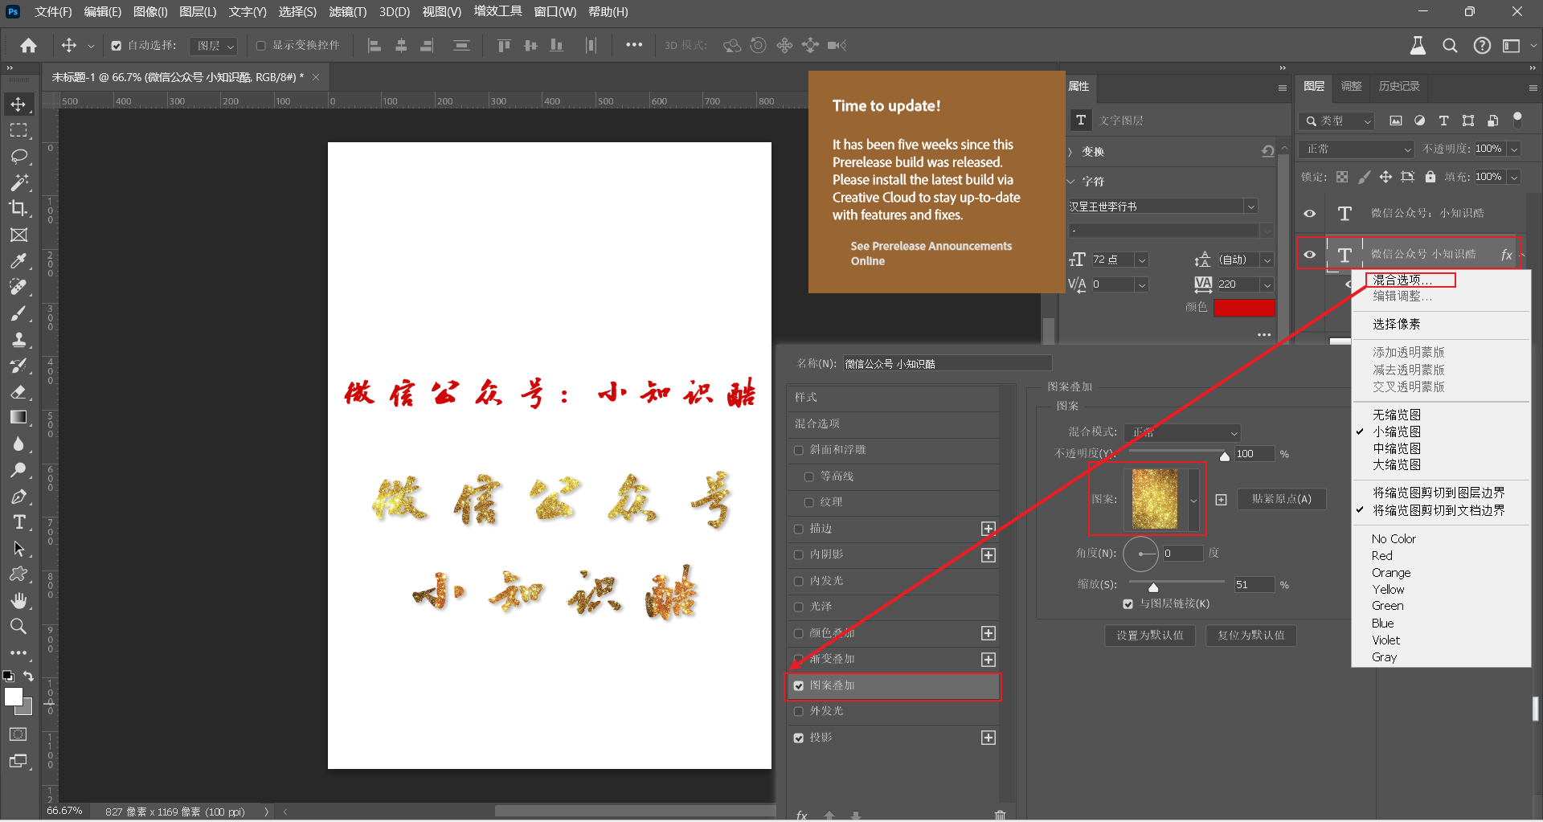Select the Horizontal Type tool
The height and width of the screenshot is (822, 1543).
click(x=18, y=522)
